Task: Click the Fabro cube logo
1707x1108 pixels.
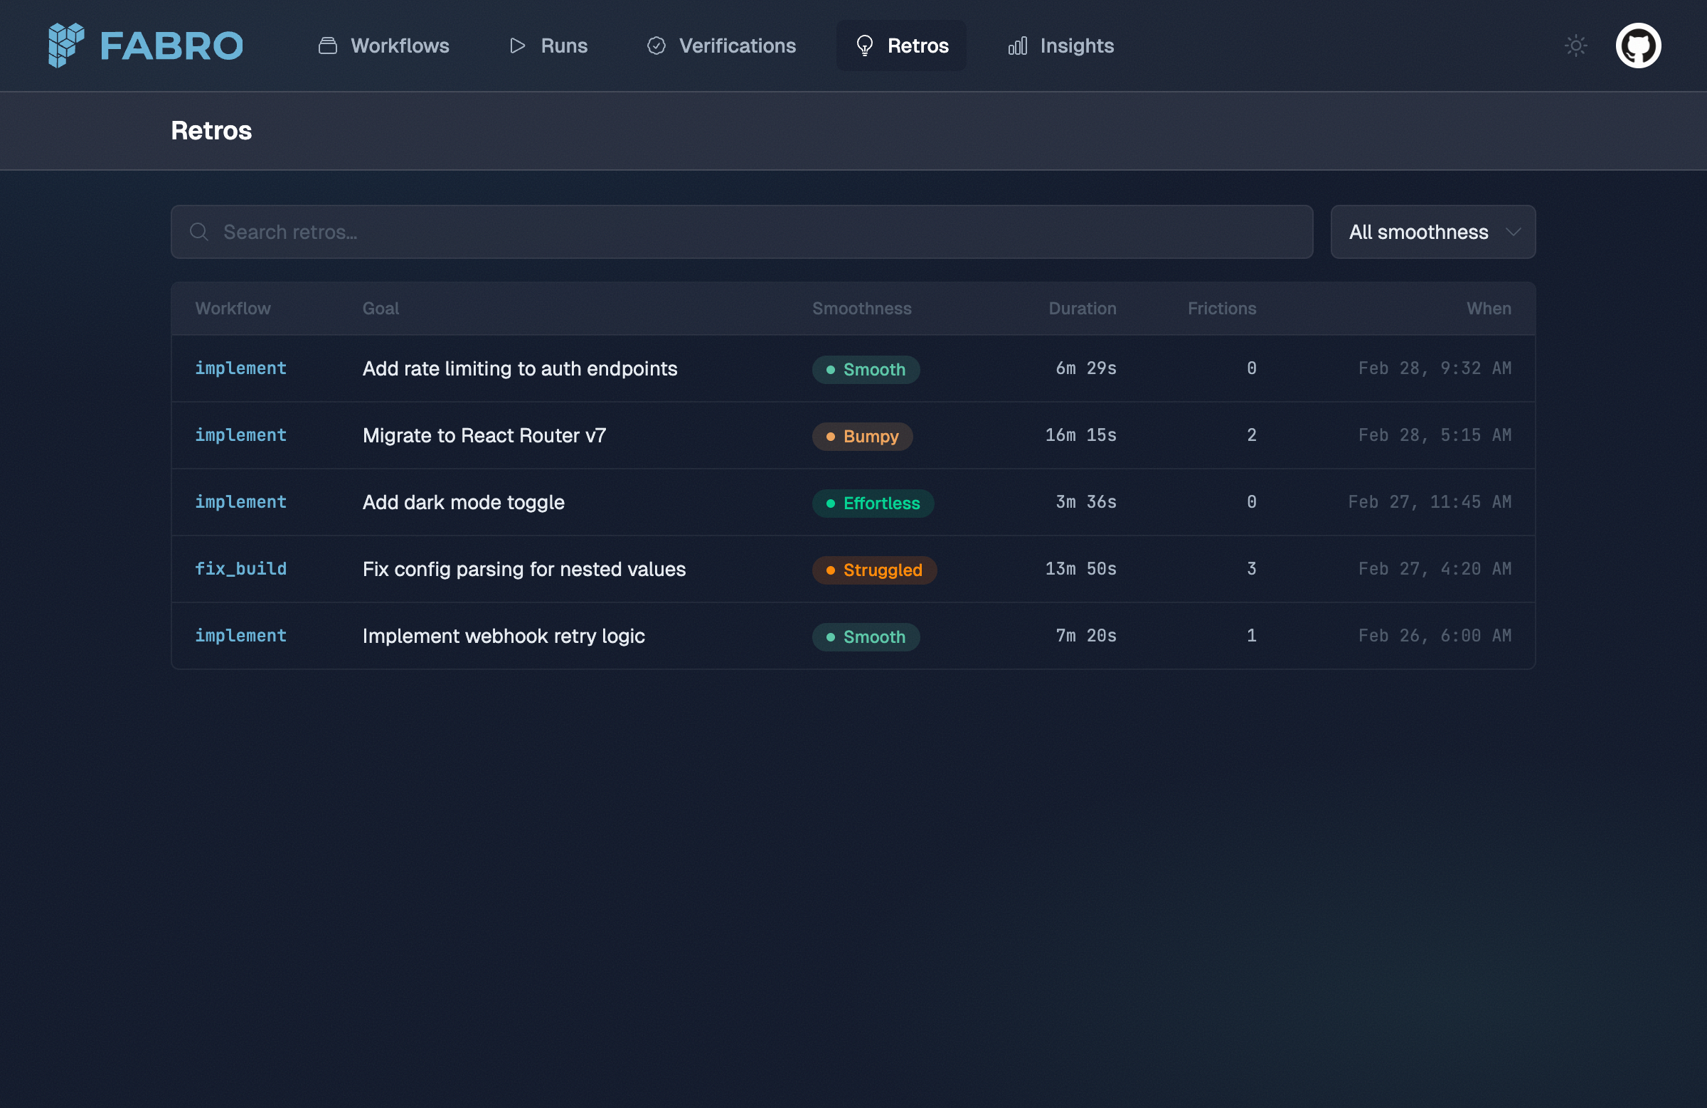Action: (x=66, y=45)
